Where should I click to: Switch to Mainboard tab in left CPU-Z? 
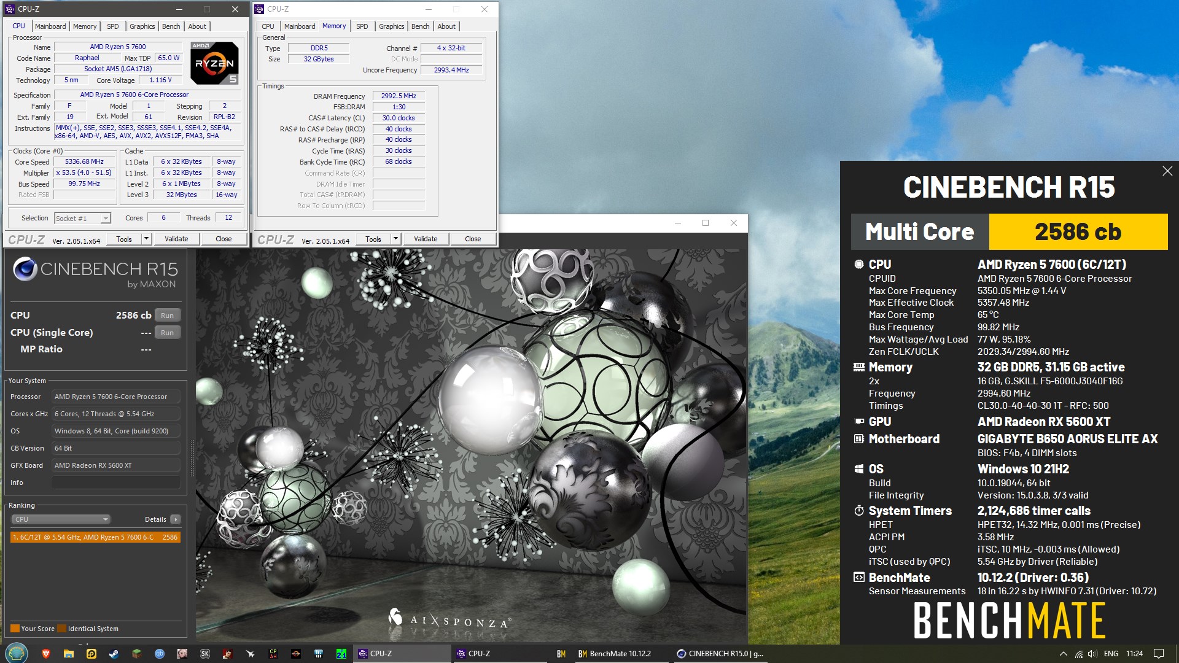pyautogui.click(x=50, y=26)
